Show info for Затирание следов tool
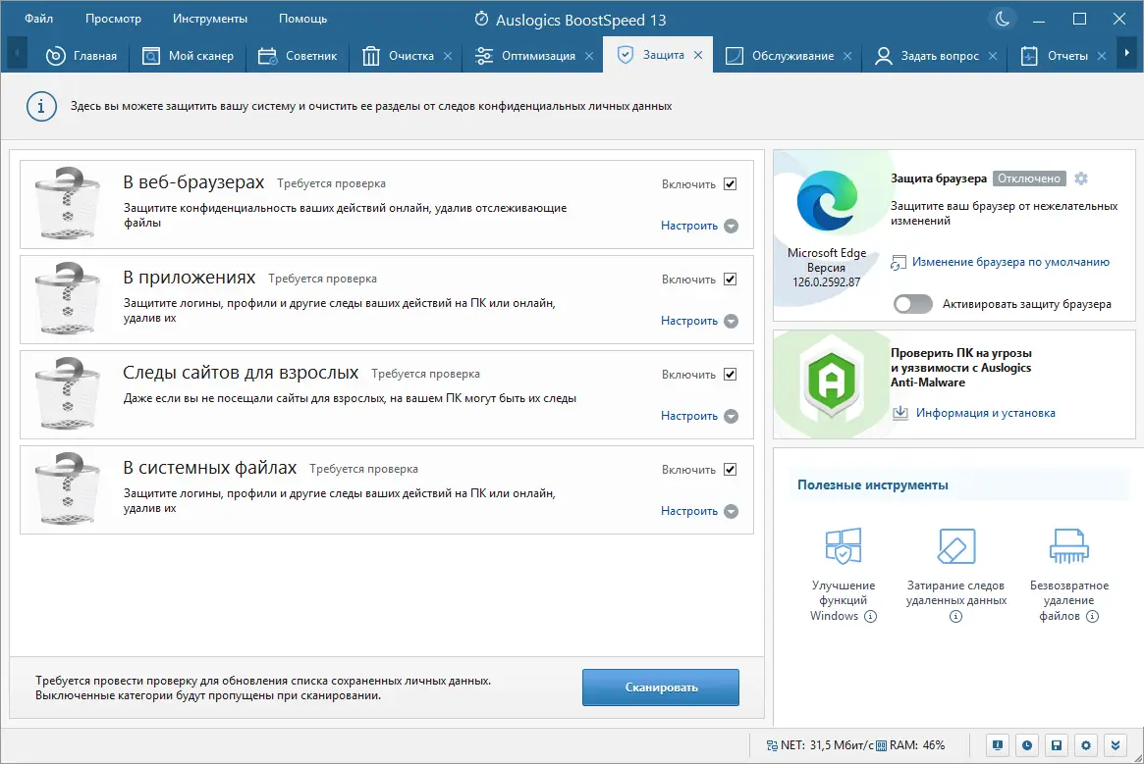 (955, 616)
